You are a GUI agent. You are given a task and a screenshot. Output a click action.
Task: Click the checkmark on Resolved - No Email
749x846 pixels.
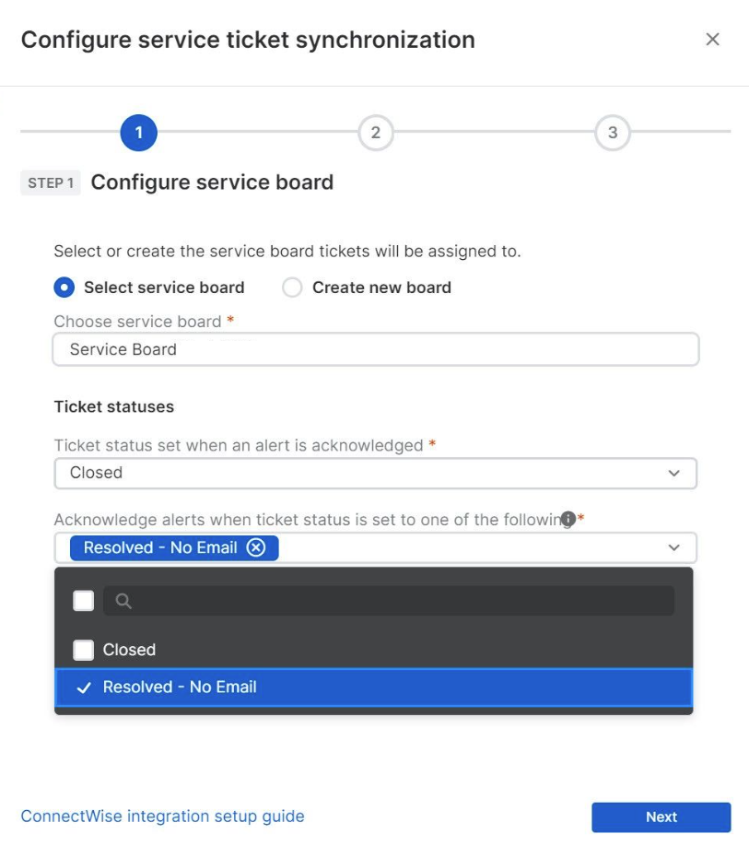84,687
